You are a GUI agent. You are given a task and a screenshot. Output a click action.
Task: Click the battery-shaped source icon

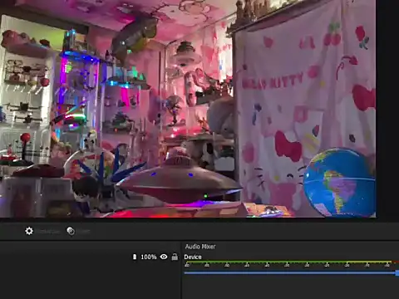(x=135, y=257)
